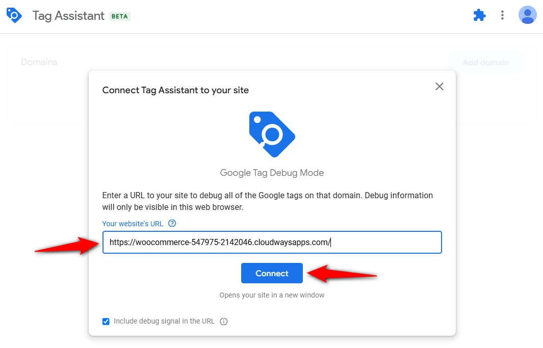Open the extension puzzle-piece icon

point(480,15)
